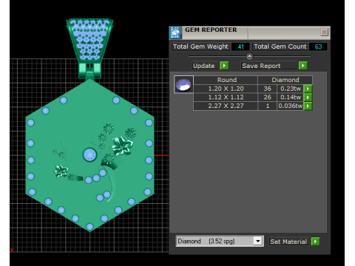Click the green arrow next to Save Report
The height and width of the screenshot is (266, 355).
click(302, 66)
